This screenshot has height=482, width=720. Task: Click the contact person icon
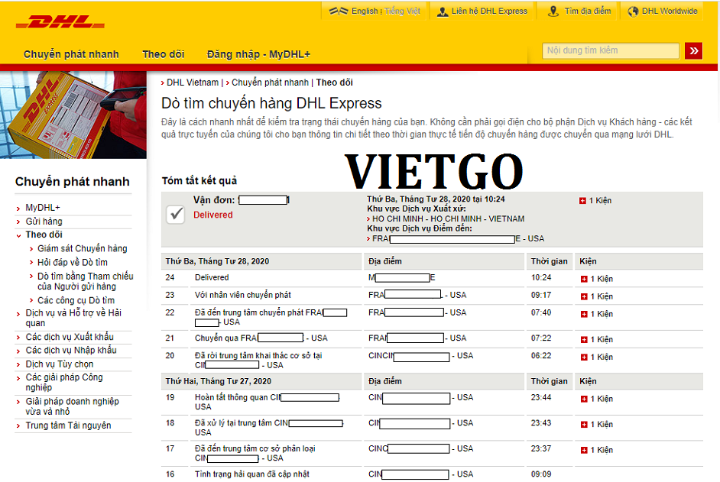[443, 11]
